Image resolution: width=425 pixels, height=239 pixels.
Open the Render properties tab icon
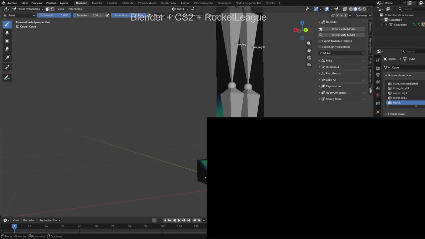[x=378, y=68]
